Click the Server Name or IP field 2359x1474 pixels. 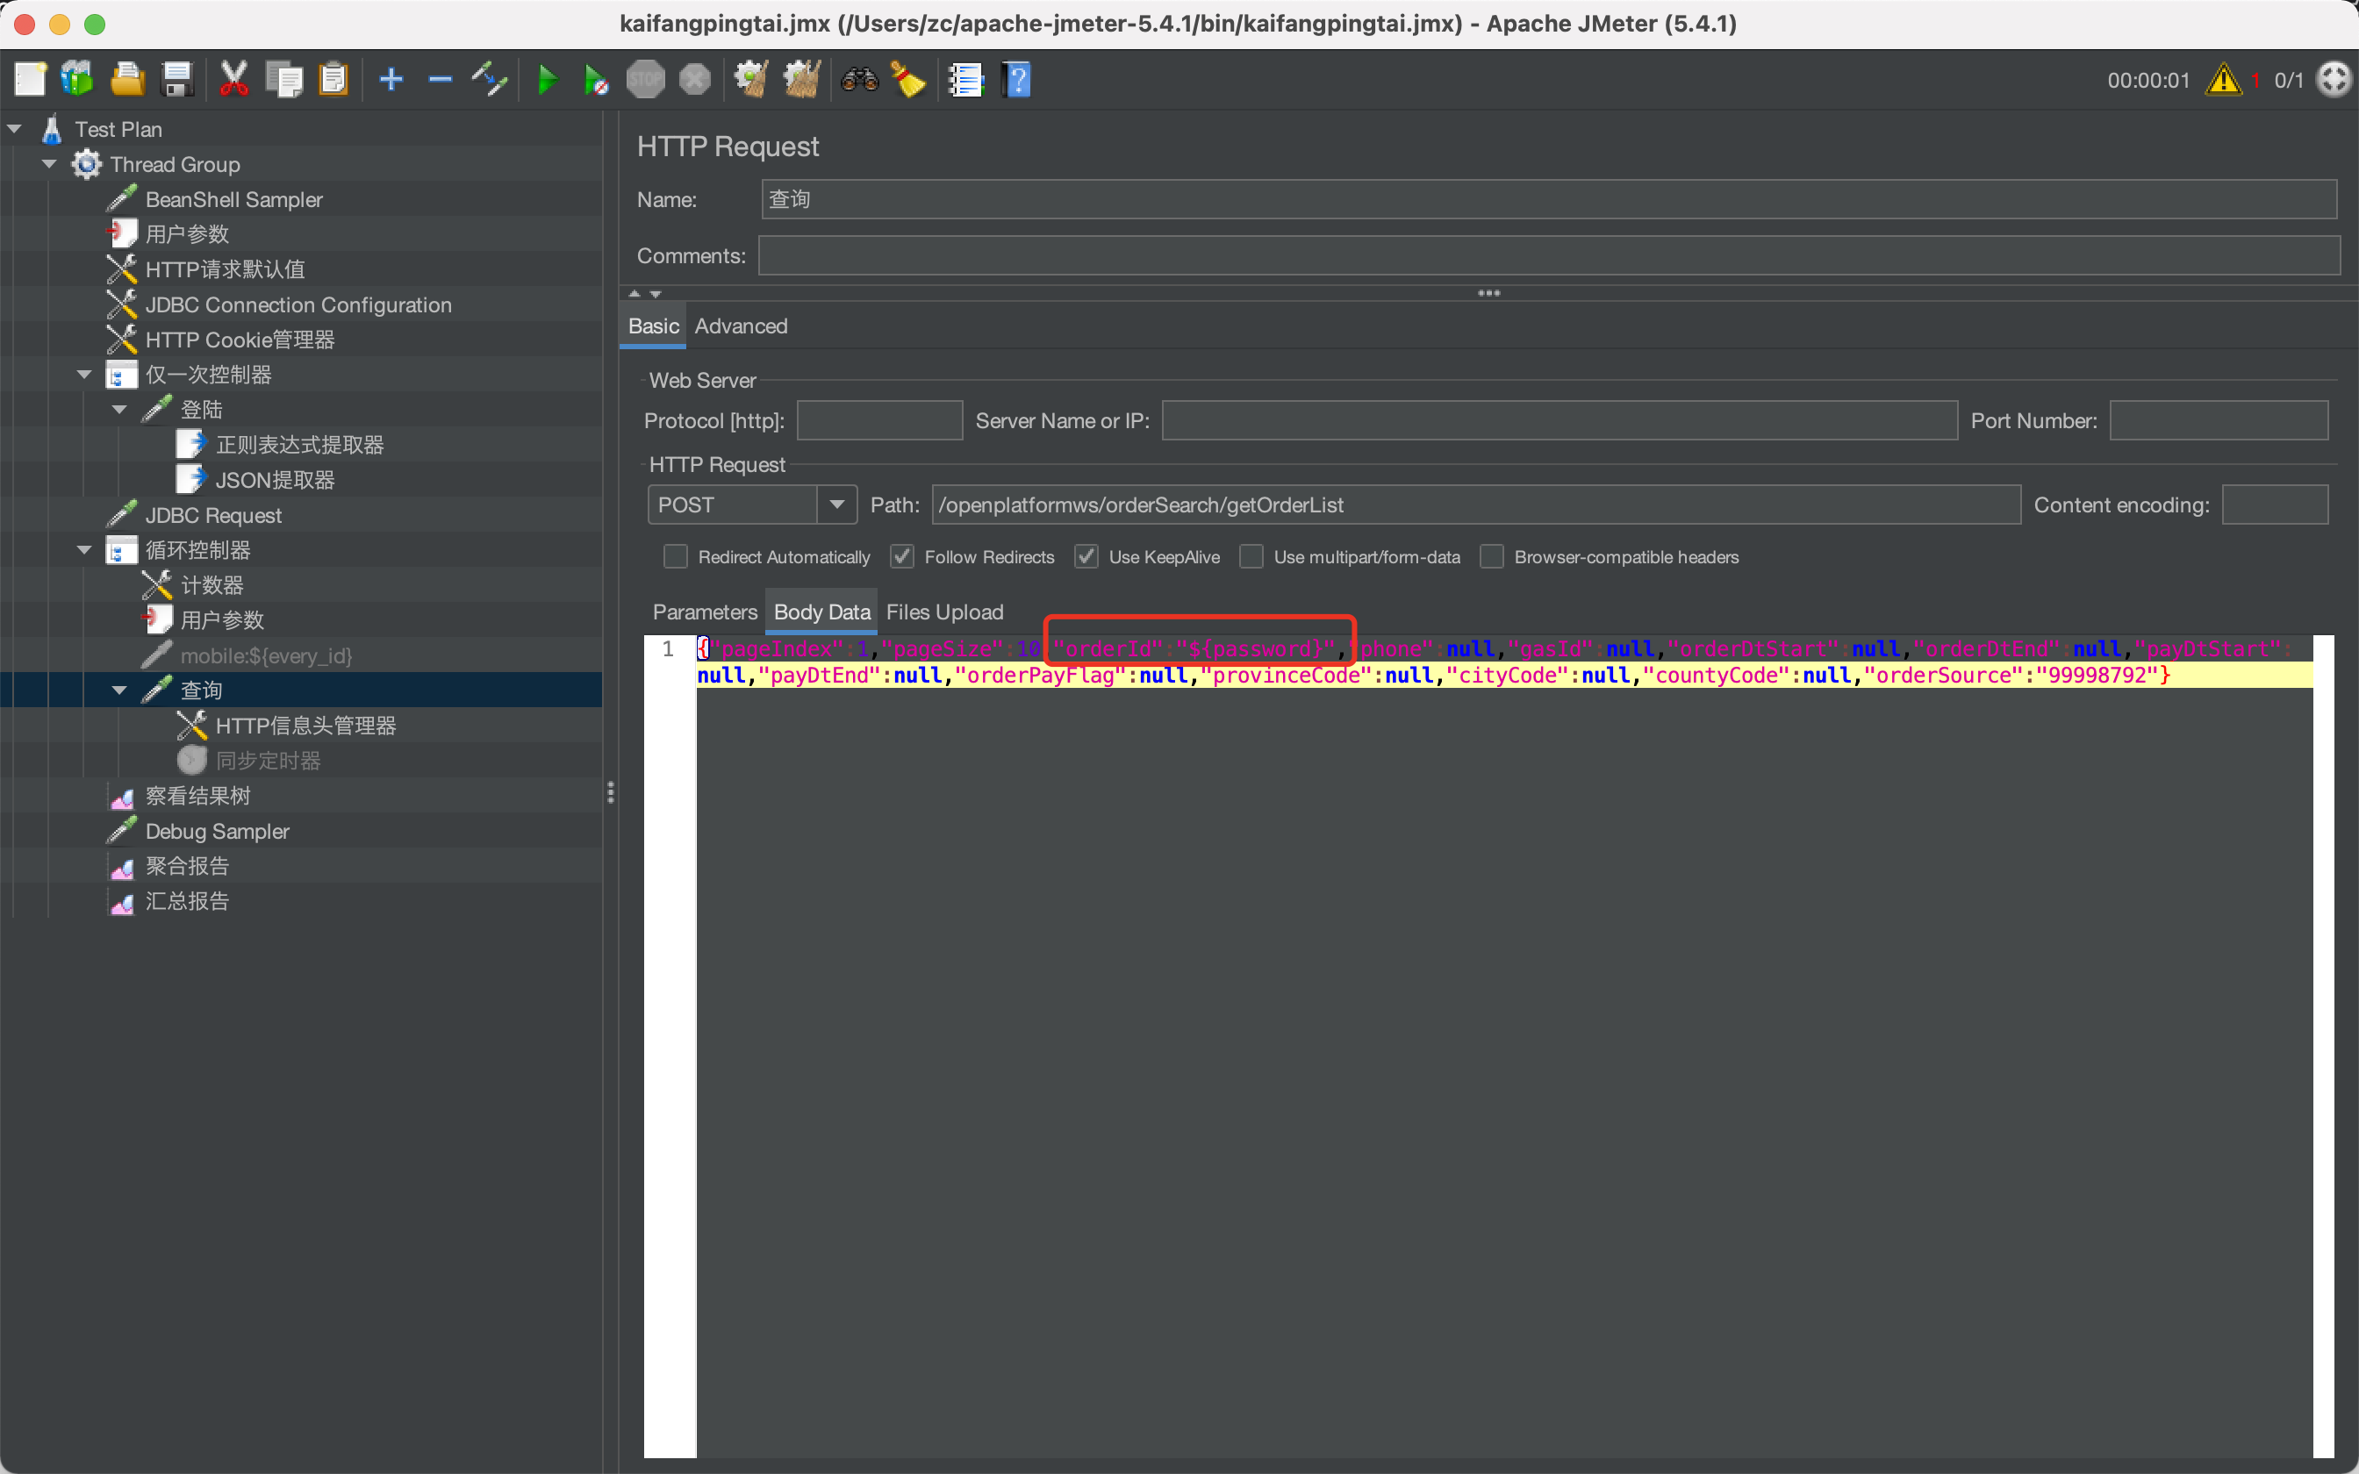(x=1560, y=420)
